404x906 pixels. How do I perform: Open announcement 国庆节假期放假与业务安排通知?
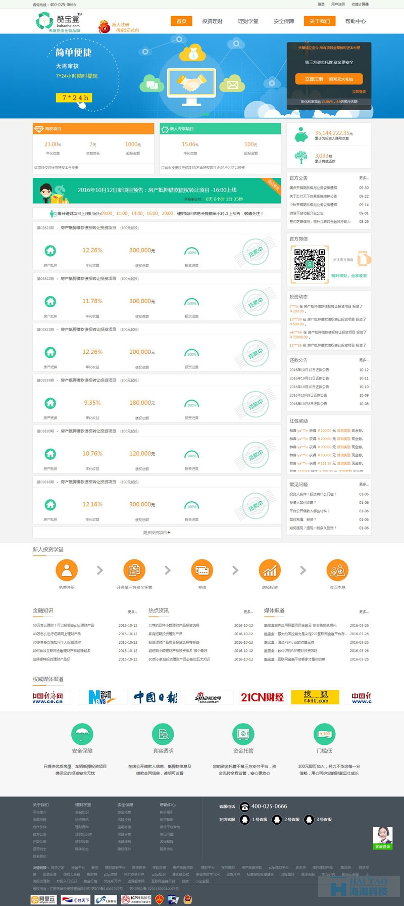click(x=313, y=187)
